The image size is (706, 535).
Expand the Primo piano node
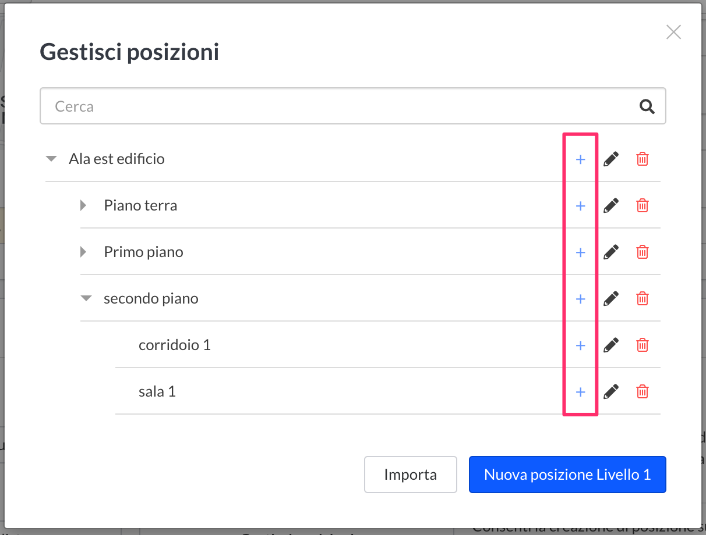pyautogui.click(x=83, y=251)
